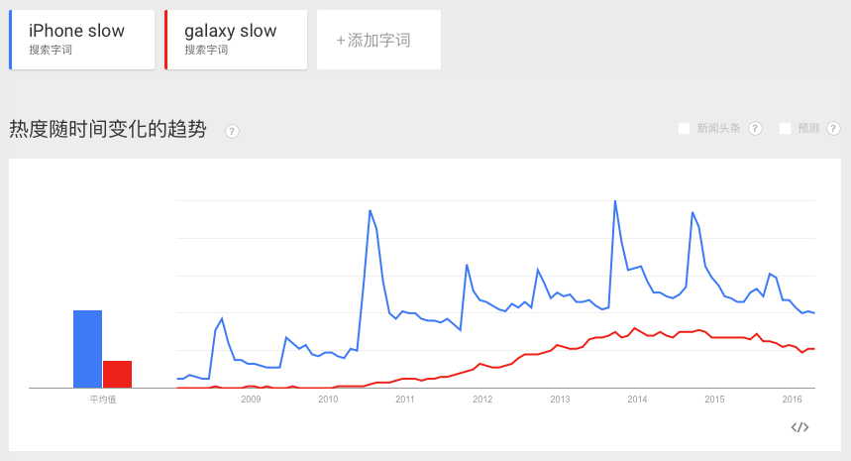851x461 pixels.
Task: Click the embed code icon
Action: pyautogui.click(x=799, y=427)
